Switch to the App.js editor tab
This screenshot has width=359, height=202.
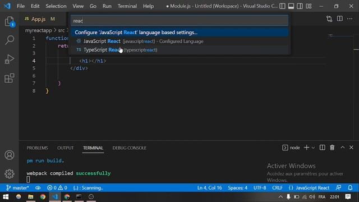39,19
